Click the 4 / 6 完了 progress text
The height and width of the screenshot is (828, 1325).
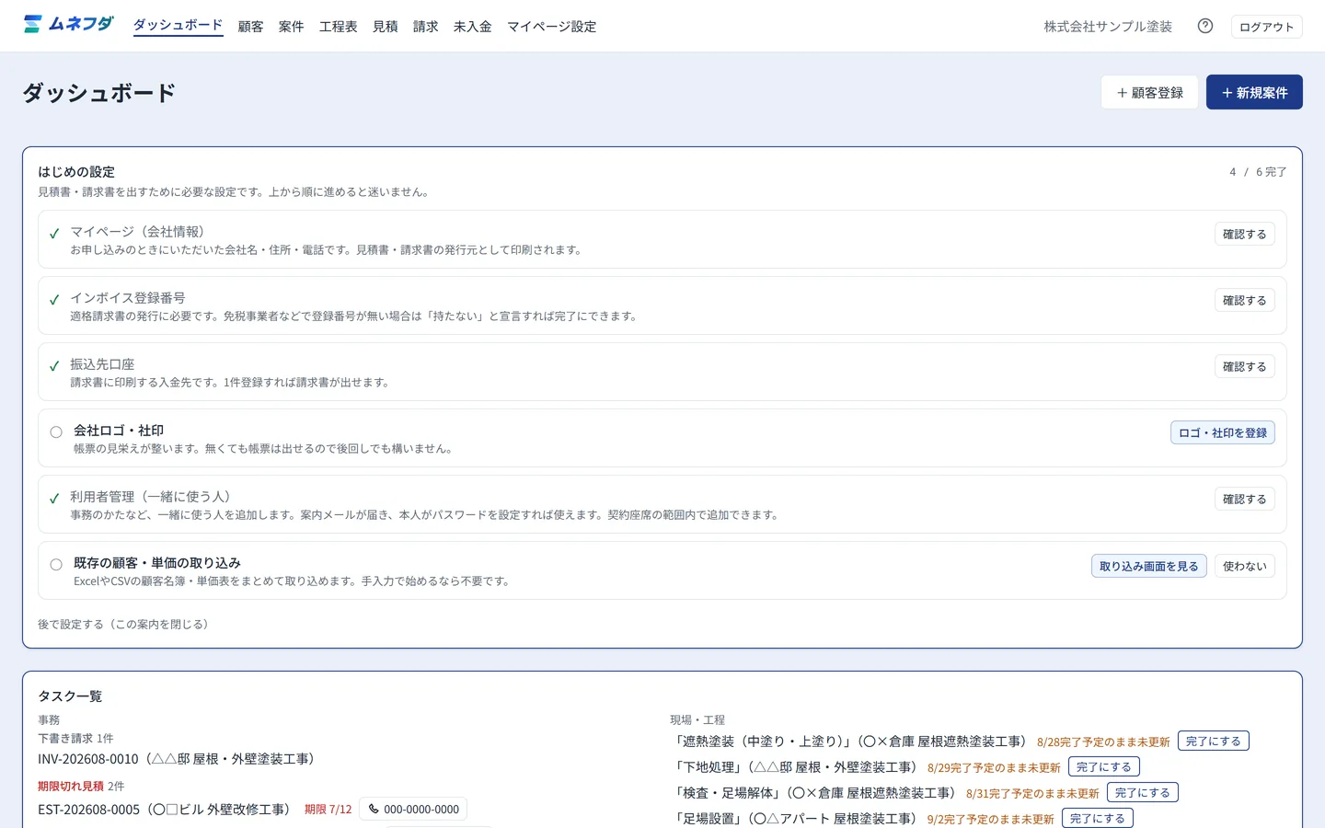(1258, 172)
